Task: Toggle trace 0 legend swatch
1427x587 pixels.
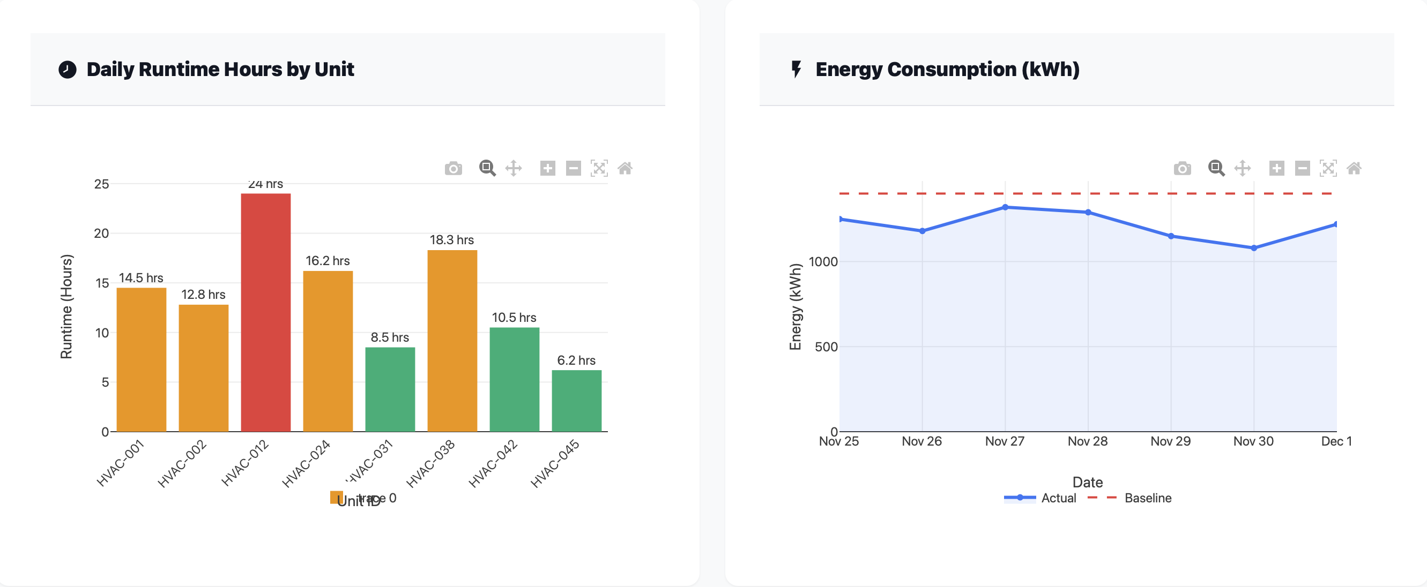Action: (x=336, y=498)
